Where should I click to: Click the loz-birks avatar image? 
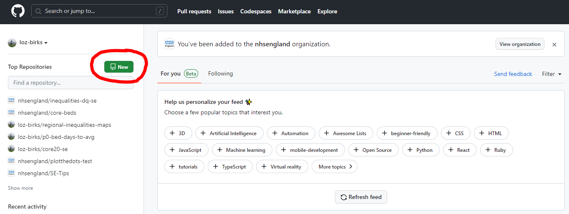click(12, 43)
